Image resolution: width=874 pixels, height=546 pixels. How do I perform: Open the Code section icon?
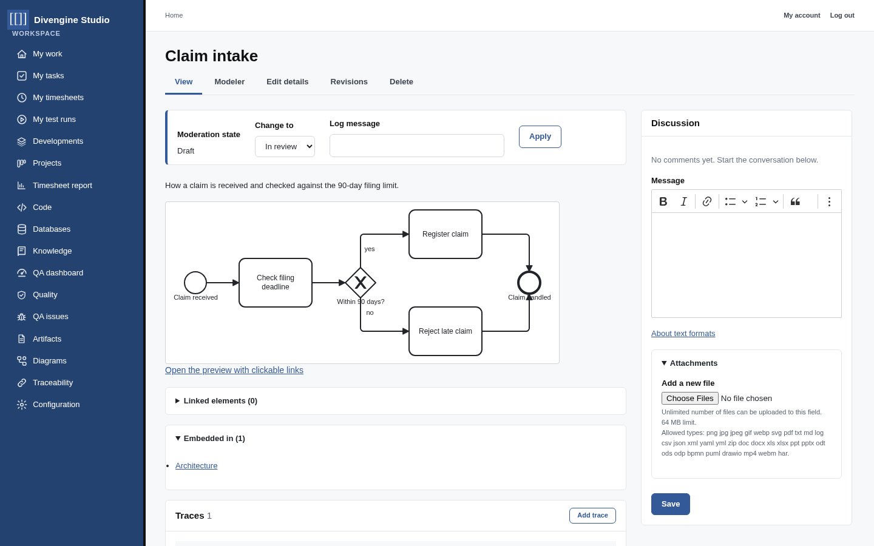point(22,207)
